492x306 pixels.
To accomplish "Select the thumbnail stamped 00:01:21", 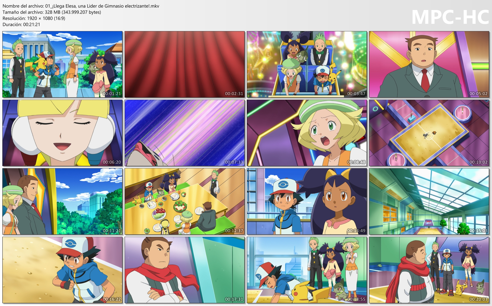I will (x=63, y=64).
